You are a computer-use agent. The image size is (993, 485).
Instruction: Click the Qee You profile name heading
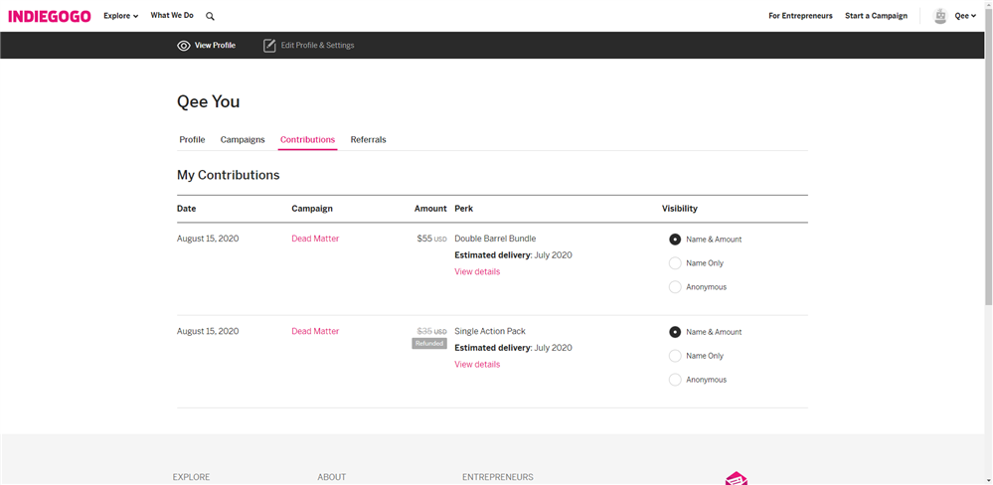coord(208,101)
